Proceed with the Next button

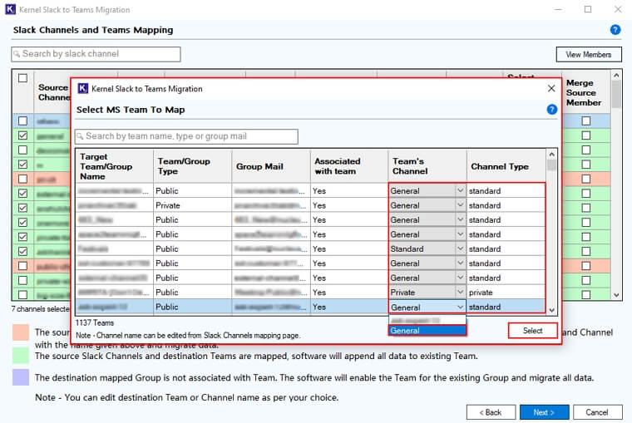[x=544, y=412]
